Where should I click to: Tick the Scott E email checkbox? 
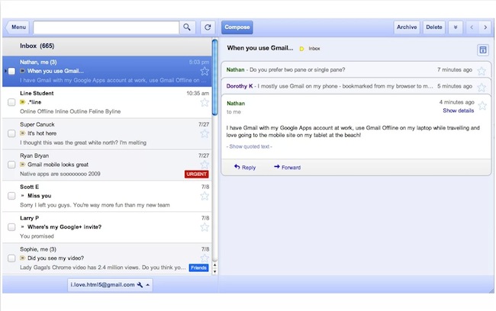(11, 196)
